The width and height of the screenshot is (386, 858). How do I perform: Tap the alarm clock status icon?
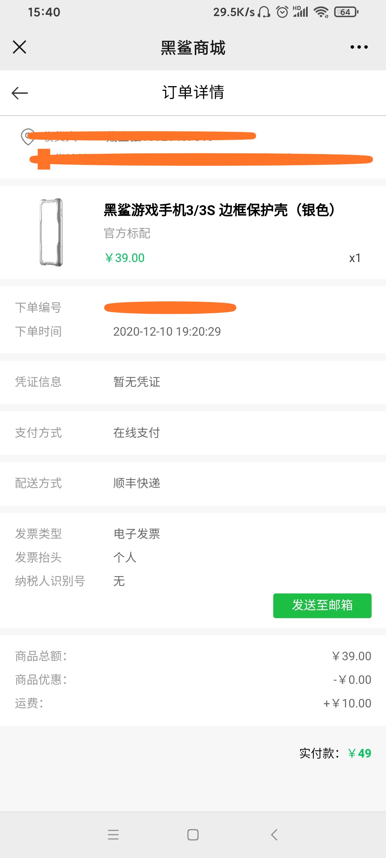pyautogui.click(x=282, y=12)
